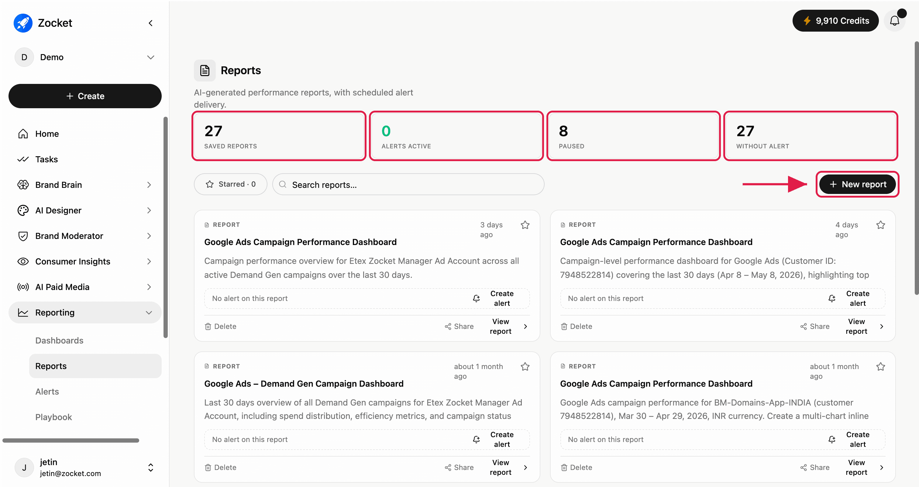Click the page vertical scrollbar
This screenshot has height=487, width=919.
pyautogui.click(x=917, y=168)
